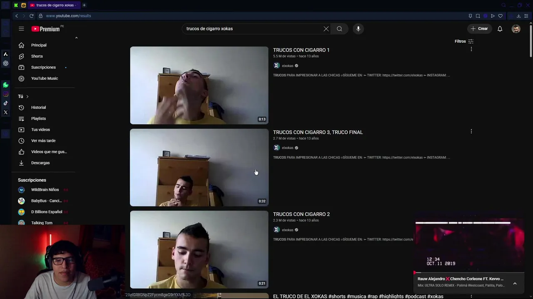The image size is (533, 299).
Task: Click the magnifier search button
Action: [339, 29]
